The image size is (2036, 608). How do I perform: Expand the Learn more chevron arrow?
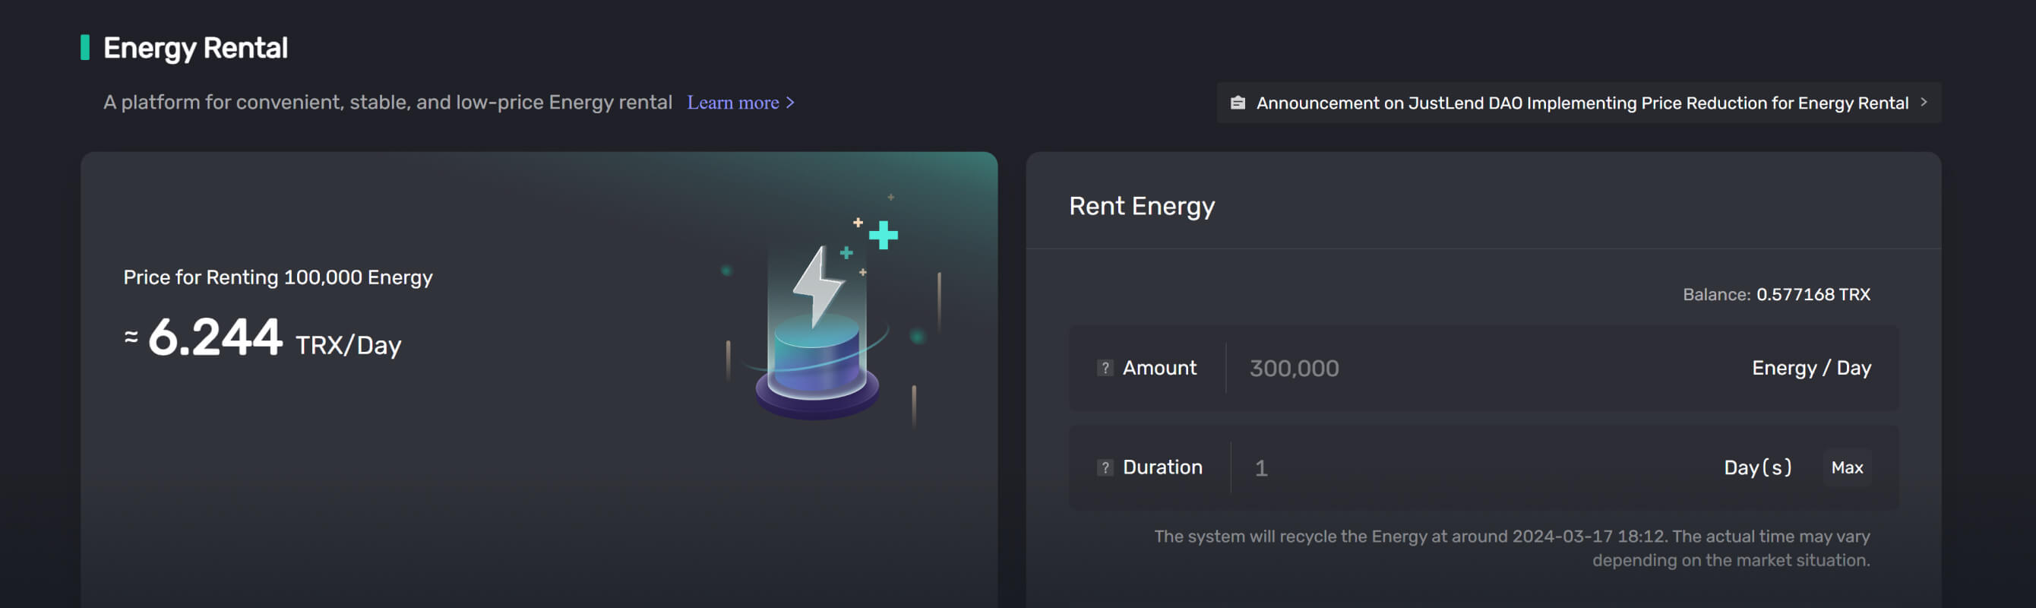click(x=790, y=102)
